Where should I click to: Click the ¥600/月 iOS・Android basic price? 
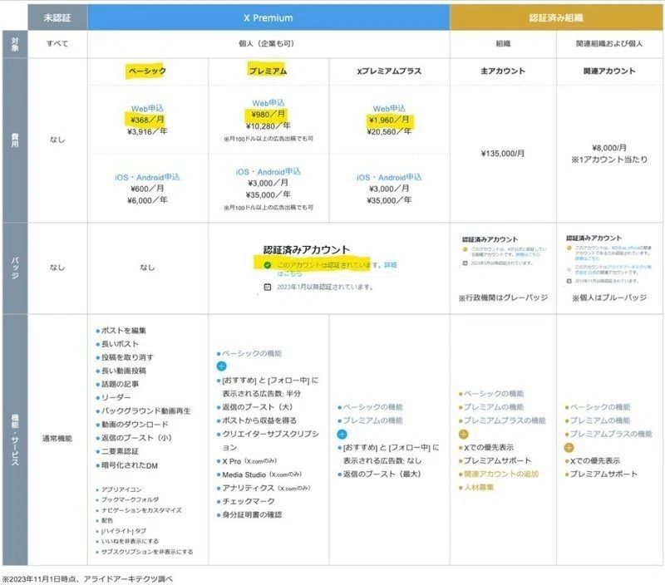pos(147,189)
